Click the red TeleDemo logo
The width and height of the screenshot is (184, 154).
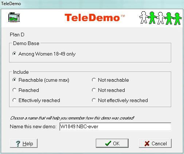coord(95,17)
